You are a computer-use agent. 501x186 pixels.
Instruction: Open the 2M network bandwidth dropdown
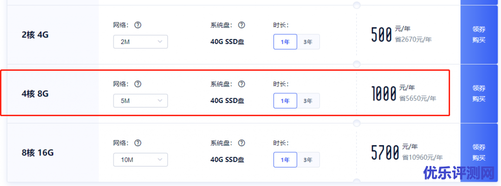click(140, 42)
